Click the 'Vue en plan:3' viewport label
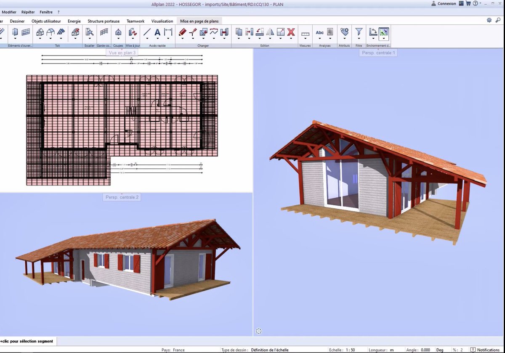Screen dimensions: 505x353 pos(122,53)
